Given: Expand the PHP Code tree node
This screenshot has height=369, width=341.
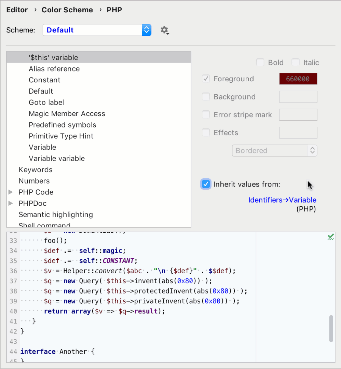Looking at the screenshot, I should [x=11, y=192].
